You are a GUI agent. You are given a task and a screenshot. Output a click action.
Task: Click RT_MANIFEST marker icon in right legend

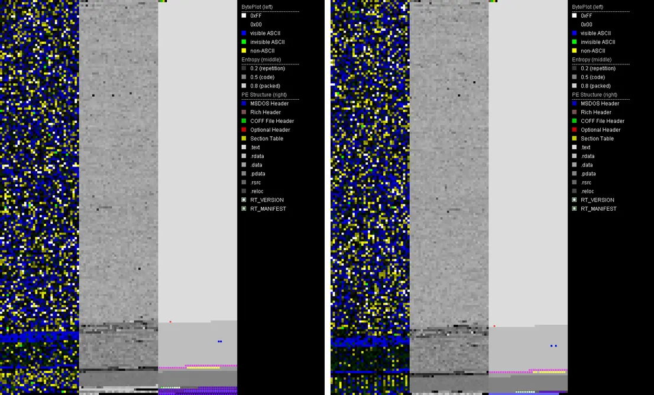574,209
